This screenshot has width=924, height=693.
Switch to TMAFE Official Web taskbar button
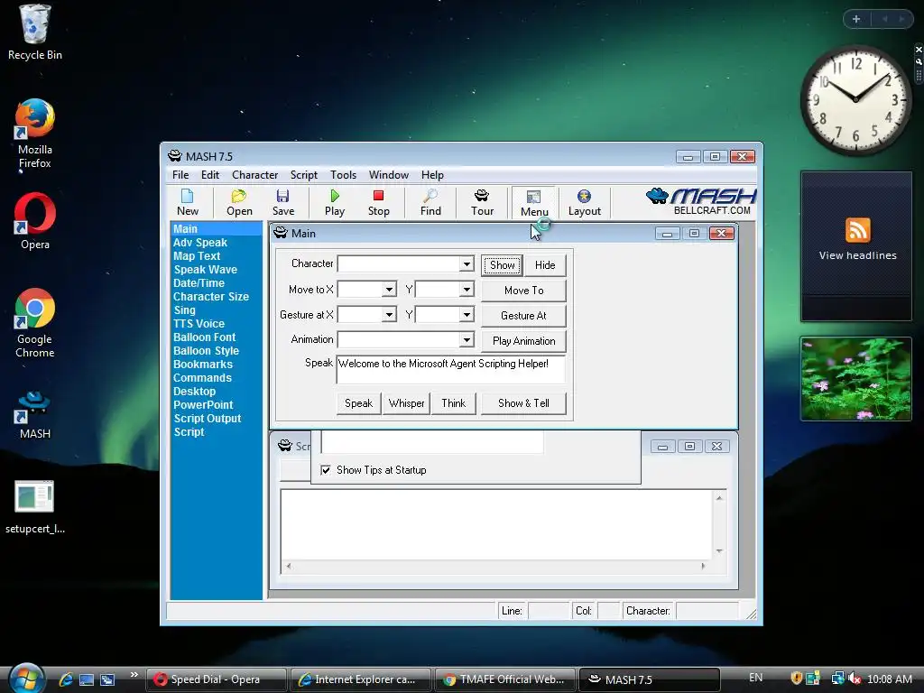[505, 679]
